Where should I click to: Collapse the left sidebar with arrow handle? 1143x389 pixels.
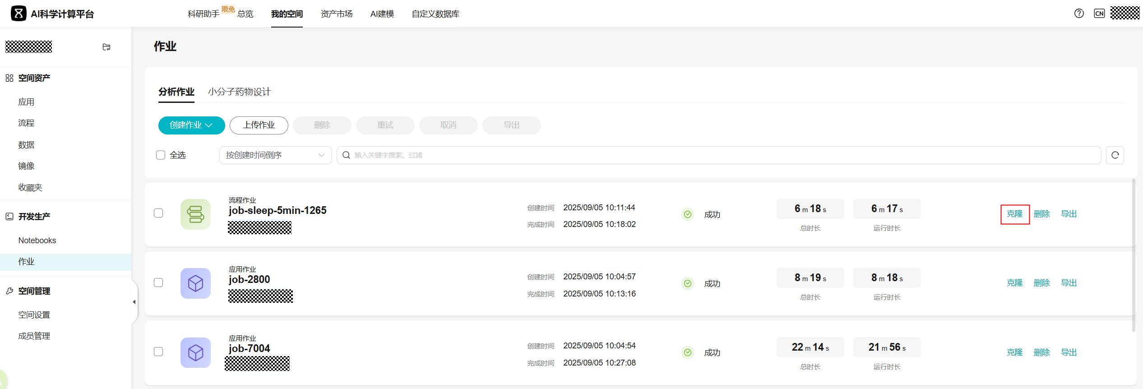(x=134, y=302)
